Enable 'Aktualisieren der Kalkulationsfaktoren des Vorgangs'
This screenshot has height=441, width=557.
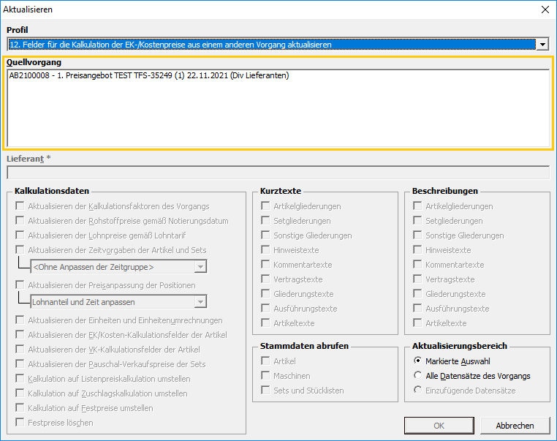(x=20, y=206)
